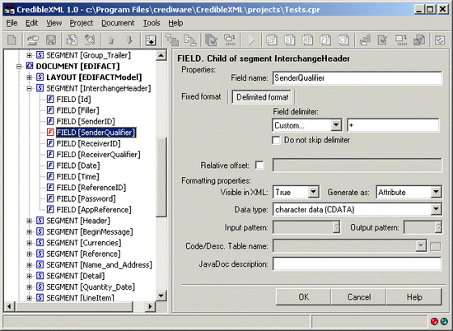Viewport: 453px width, 331px height.
Task: Expand the SEGMENT [Header] node
Action: (x=29, y=221)
